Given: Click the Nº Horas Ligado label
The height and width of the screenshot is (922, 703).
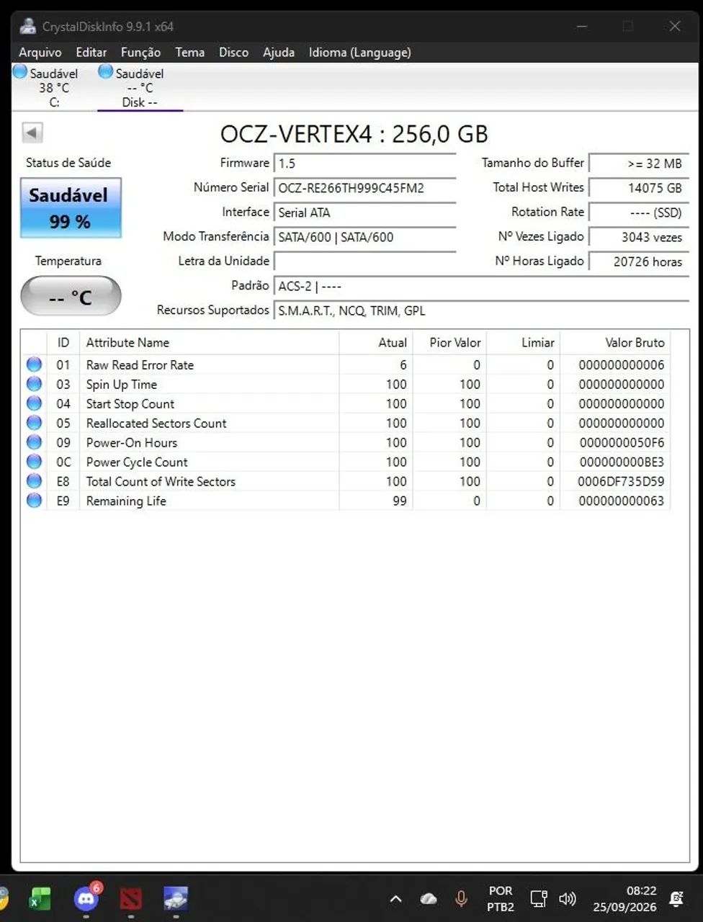Looking at the screenshot, I should point(539,261).
